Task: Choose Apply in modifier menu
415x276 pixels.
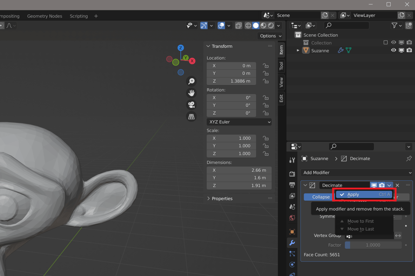Action: coord(364,194)
